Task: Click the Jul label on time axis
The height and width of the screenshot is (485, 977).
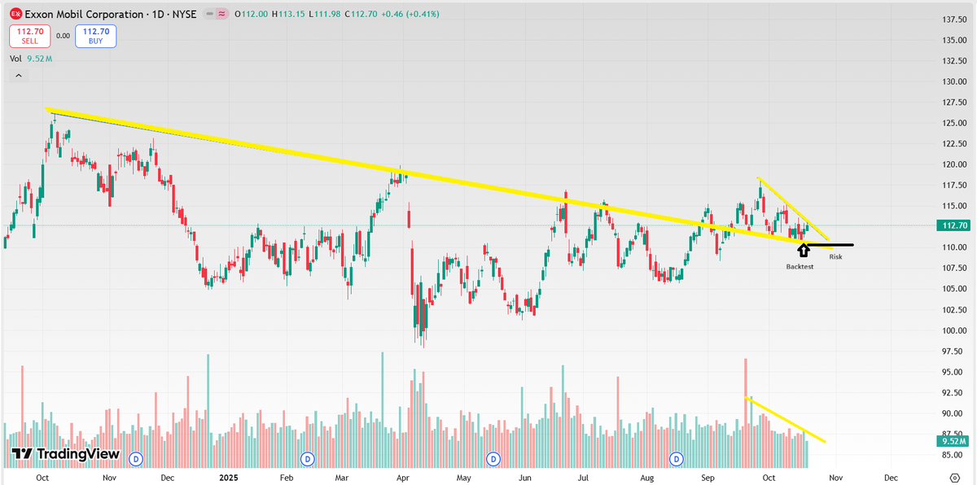Action: (x=584, y=477)
